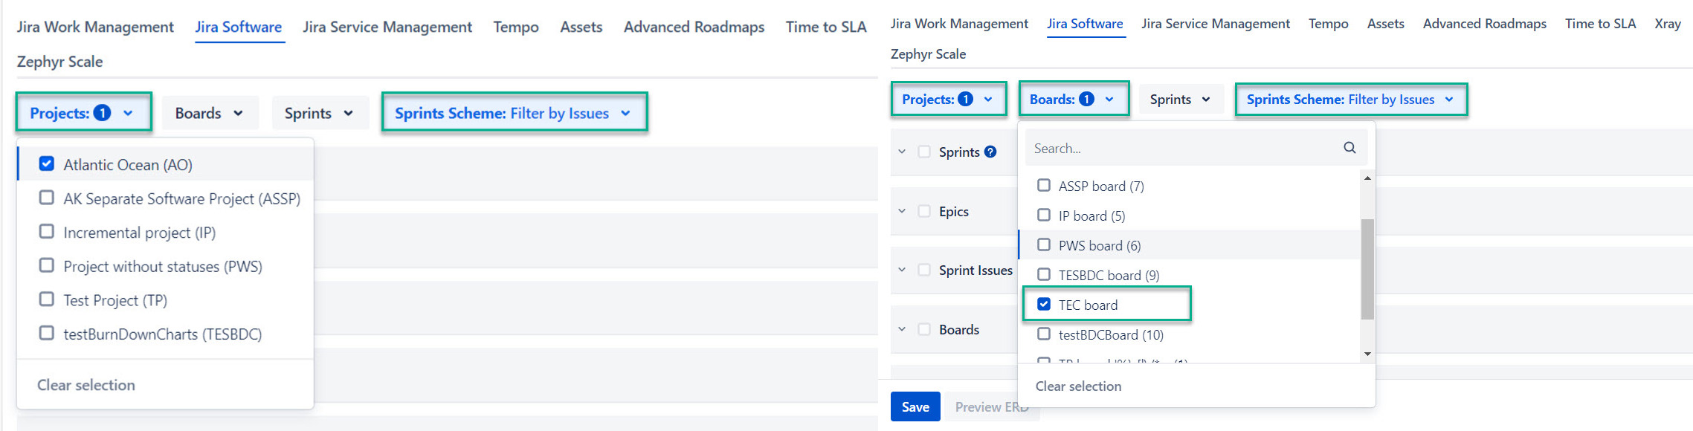The image size is (1693, 431).
Task: Open the left panel's Boards dropdown
Action: coord(209,113)
